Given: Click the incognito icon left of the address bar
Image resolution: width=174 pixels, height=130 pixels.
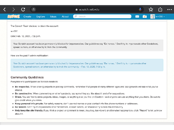Looking at the screenshot, I should (x=34, y=9).
